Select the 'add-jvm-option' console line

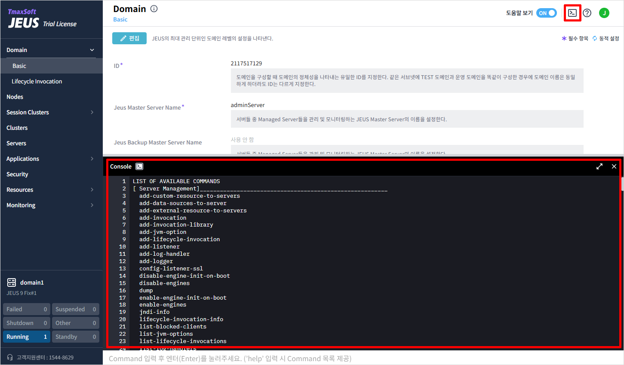[163, 232]
